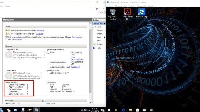The height and width of the screenshot is (112, 200).
Task: Open the Dispositivos menu in VirtualBox
Action: tap(141, 6)
